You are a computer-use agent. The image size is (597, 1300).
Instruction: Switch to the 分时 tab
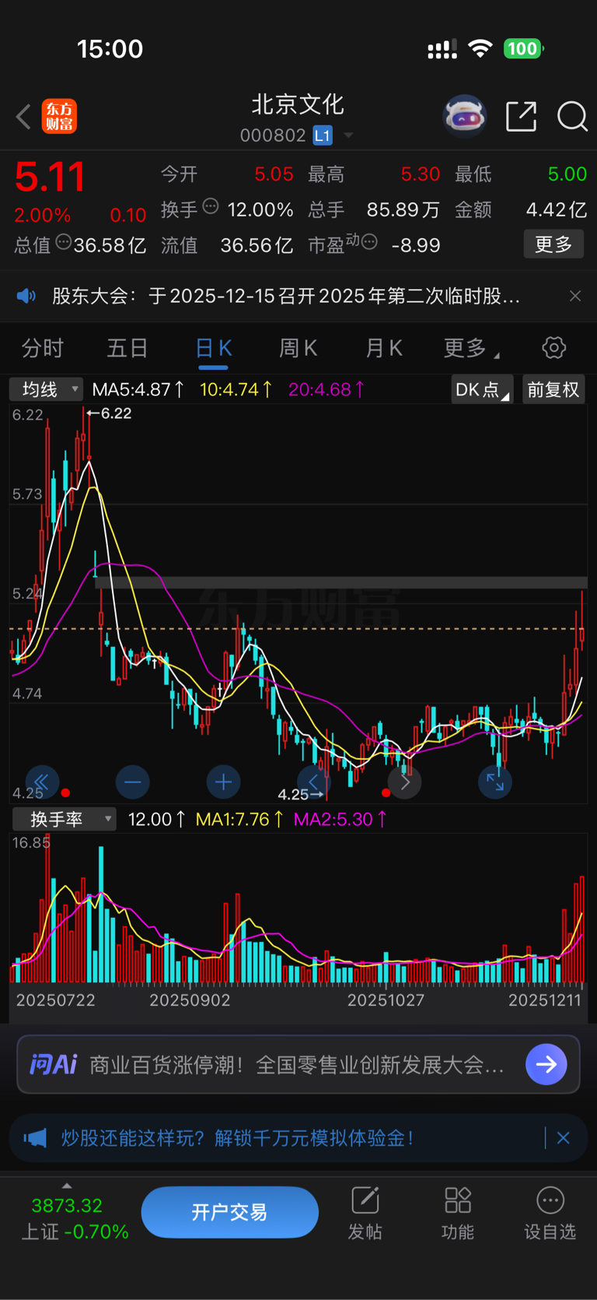click(x=43, y=348)
